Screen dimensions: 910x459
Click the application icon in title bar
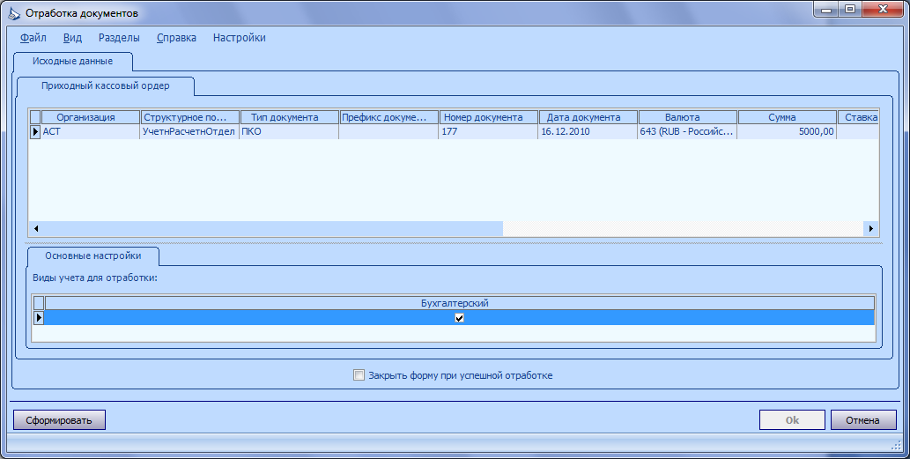pos(13,12)
